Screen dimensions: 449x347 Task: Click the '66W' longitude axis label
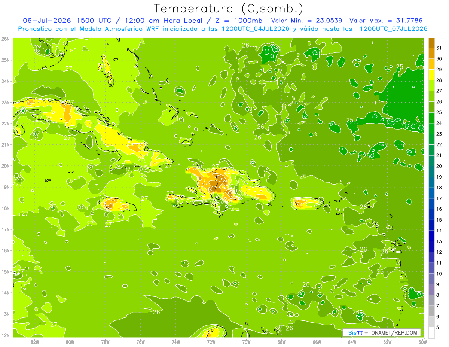point(317,341)
